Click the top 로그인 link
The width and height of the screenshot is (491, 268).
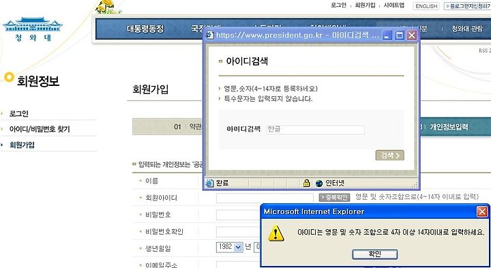tap(338, 5)
